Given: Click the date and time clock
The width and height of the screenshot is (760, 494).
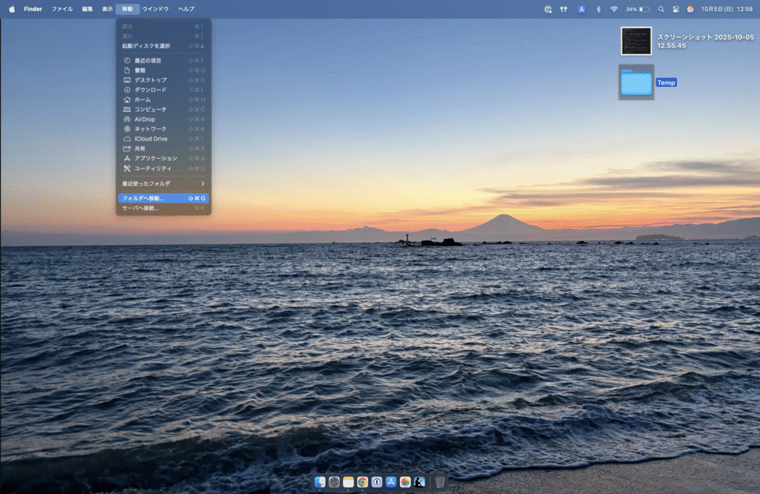Looking at the screenshot, I should click(724, 9).
